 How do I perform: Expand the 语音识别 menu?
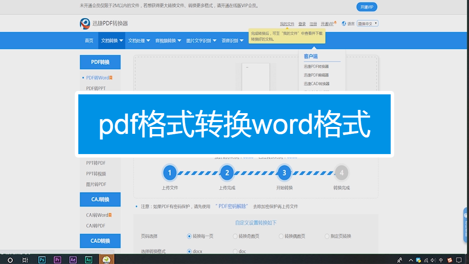232,41
